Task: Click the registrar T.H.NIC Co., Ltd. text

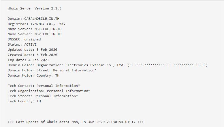Action: [48, 24]
